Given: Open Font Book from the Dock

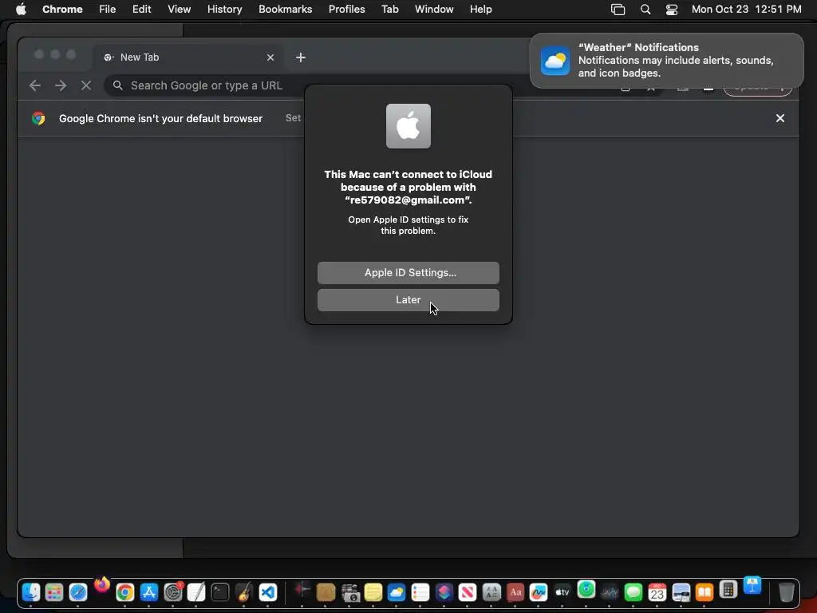Looking at the screenshot, I should coord(491,592).
